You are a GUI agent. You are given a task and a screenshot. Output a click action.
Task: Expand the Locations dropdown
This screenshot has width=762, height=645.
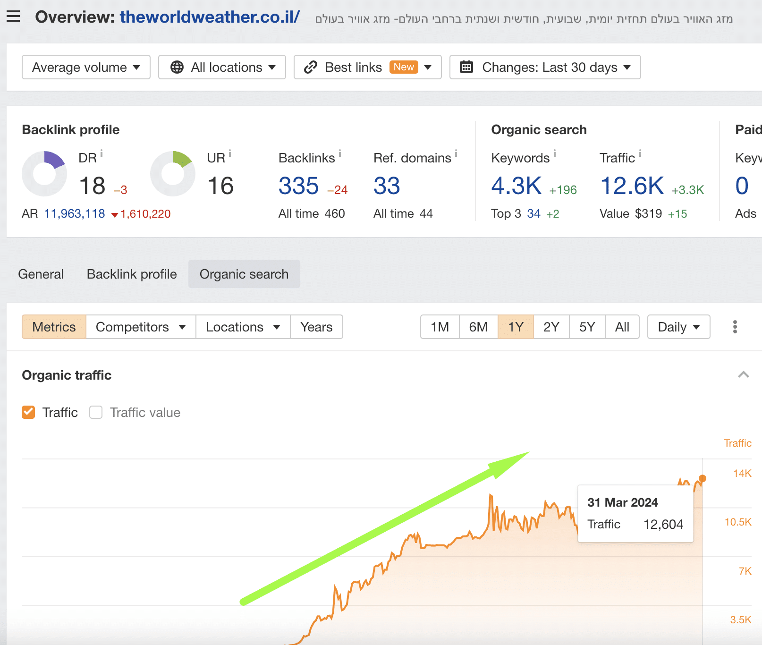pyautogui.click(x=243, y=327)
